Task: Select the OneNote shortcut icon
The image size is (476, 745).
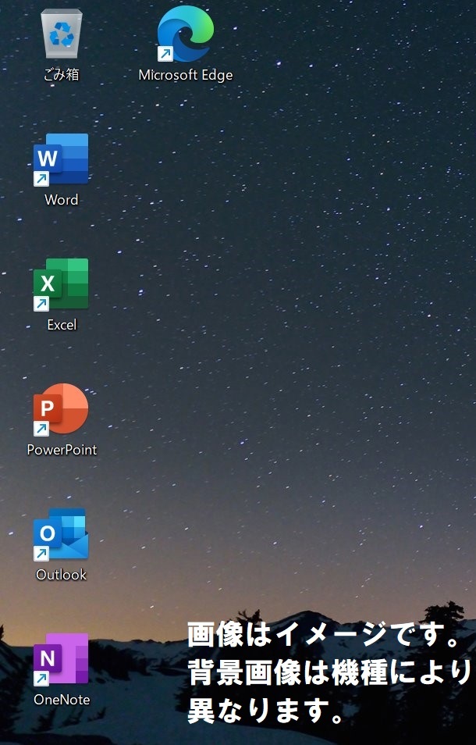Action: coord(61,659)
